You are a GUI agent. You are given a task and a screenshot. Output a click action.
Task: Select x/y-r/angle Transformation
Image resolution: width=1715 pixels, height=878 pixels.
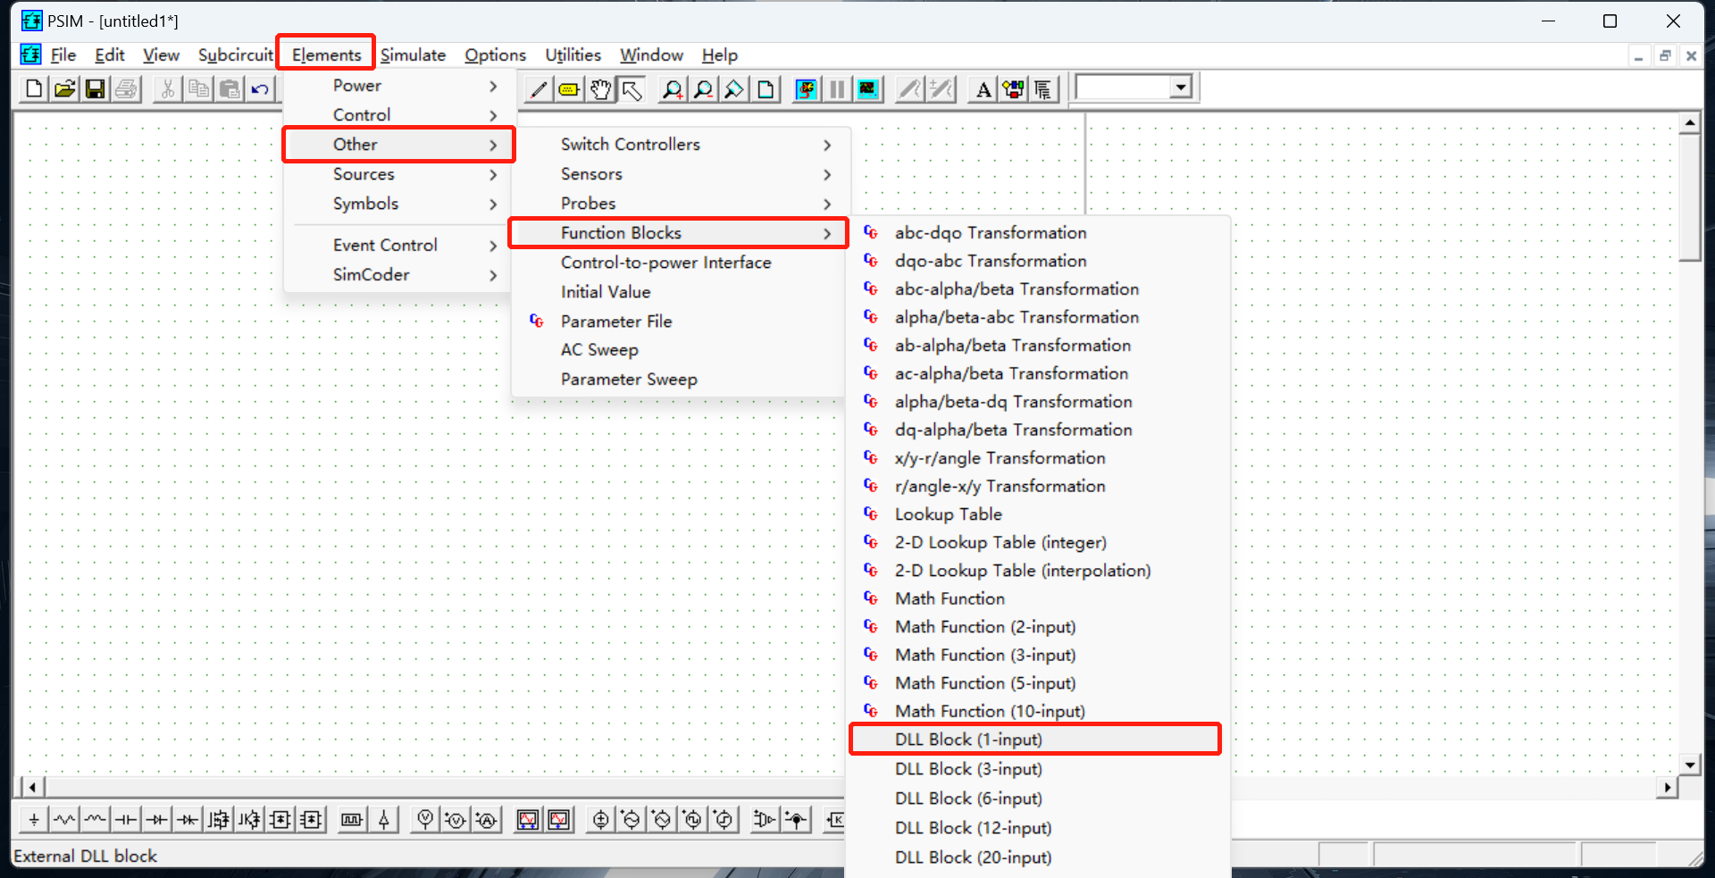point(1037,458)
